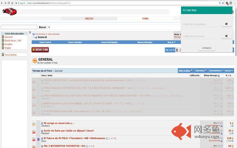
Task: Open the Chrome three-dot menu
Action: [235, 3]
